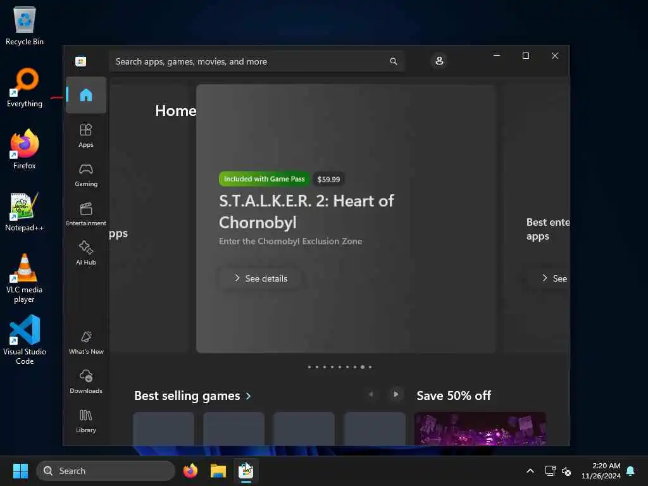Click Enter the Chornobyl Exclusion Zone subtitle
Screen dimensions: 648x486
click(290, 241)
